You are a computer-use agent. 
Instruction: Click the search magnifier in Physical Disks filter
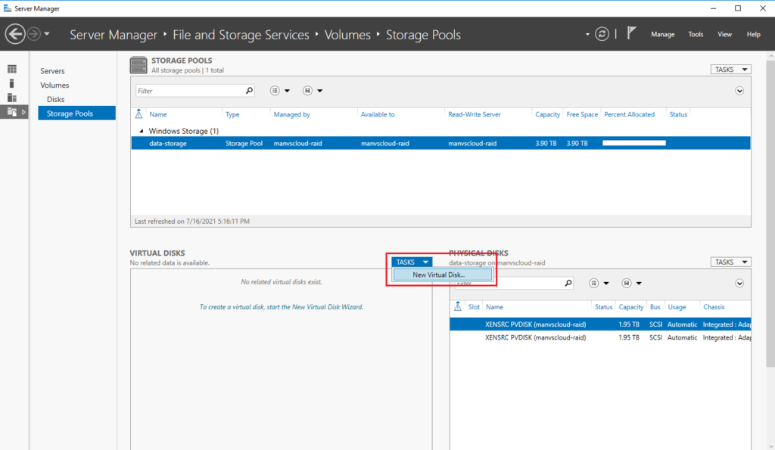[568, 283]
